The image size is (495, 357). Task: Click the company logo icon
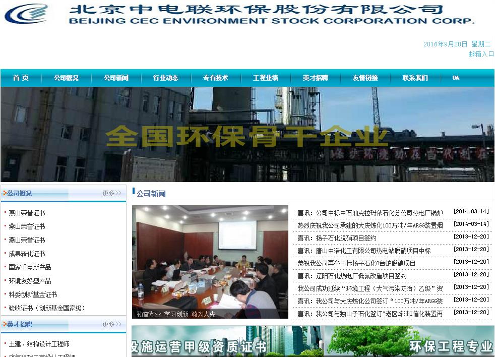26,14
